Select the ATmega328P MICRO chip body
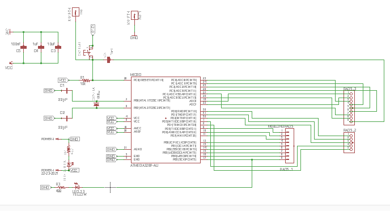390x211 pixels. pyautogui.click(x=166, y=120)
